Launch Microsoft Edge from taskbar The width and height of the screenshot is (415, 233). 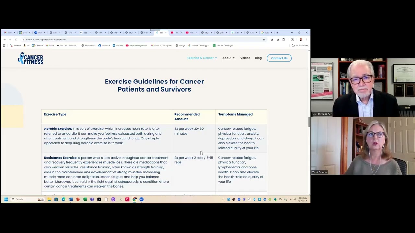(64, 199)
